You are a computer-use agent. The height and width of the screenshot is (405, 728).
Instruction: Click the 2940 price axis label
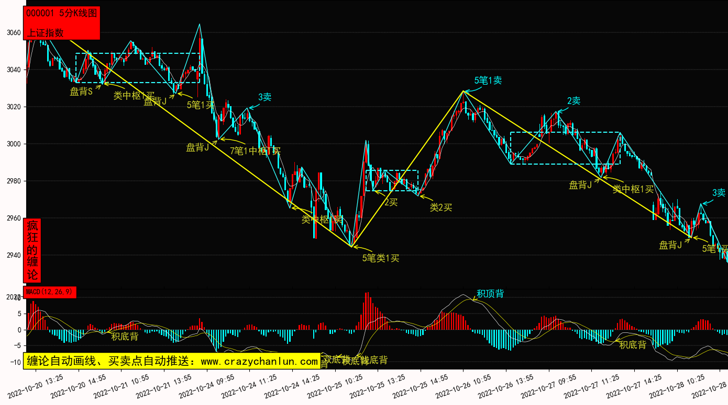pos(13,256)
